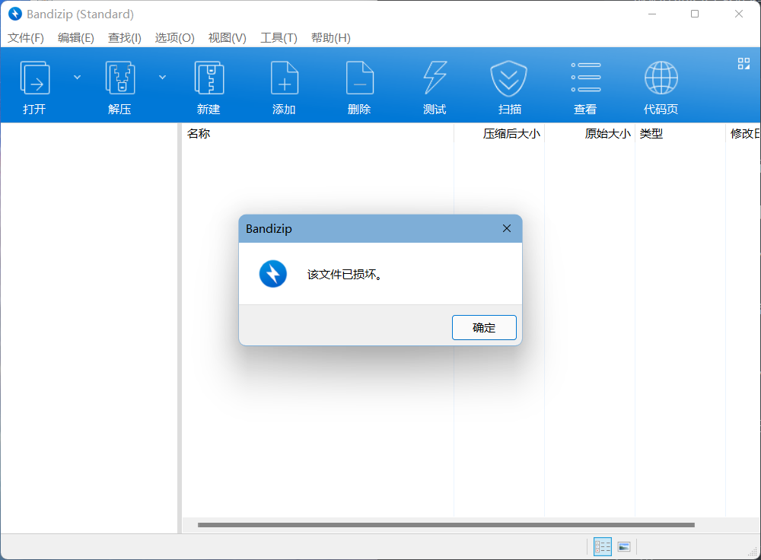Viewport: 761px width, 560px height.
Task: Click the horizontal scrollbar of file list
Action: click(446, 524)
